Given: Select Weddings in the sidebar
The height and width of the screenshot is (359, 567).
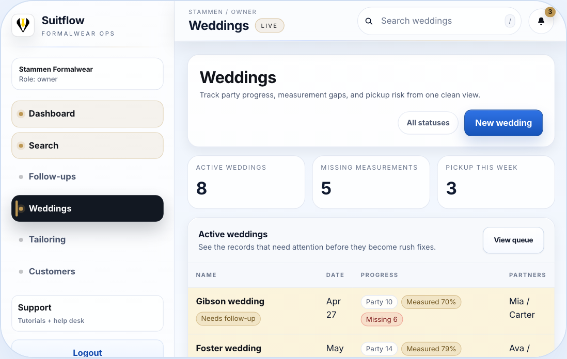Looking at the screenshot, I should tap(87, 208).
